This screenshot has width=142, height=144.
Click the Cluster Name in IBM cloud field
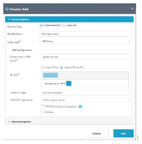pos(85,57)
